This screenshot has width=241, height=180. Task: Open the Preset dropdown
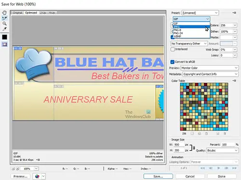[x=200, y=13]
